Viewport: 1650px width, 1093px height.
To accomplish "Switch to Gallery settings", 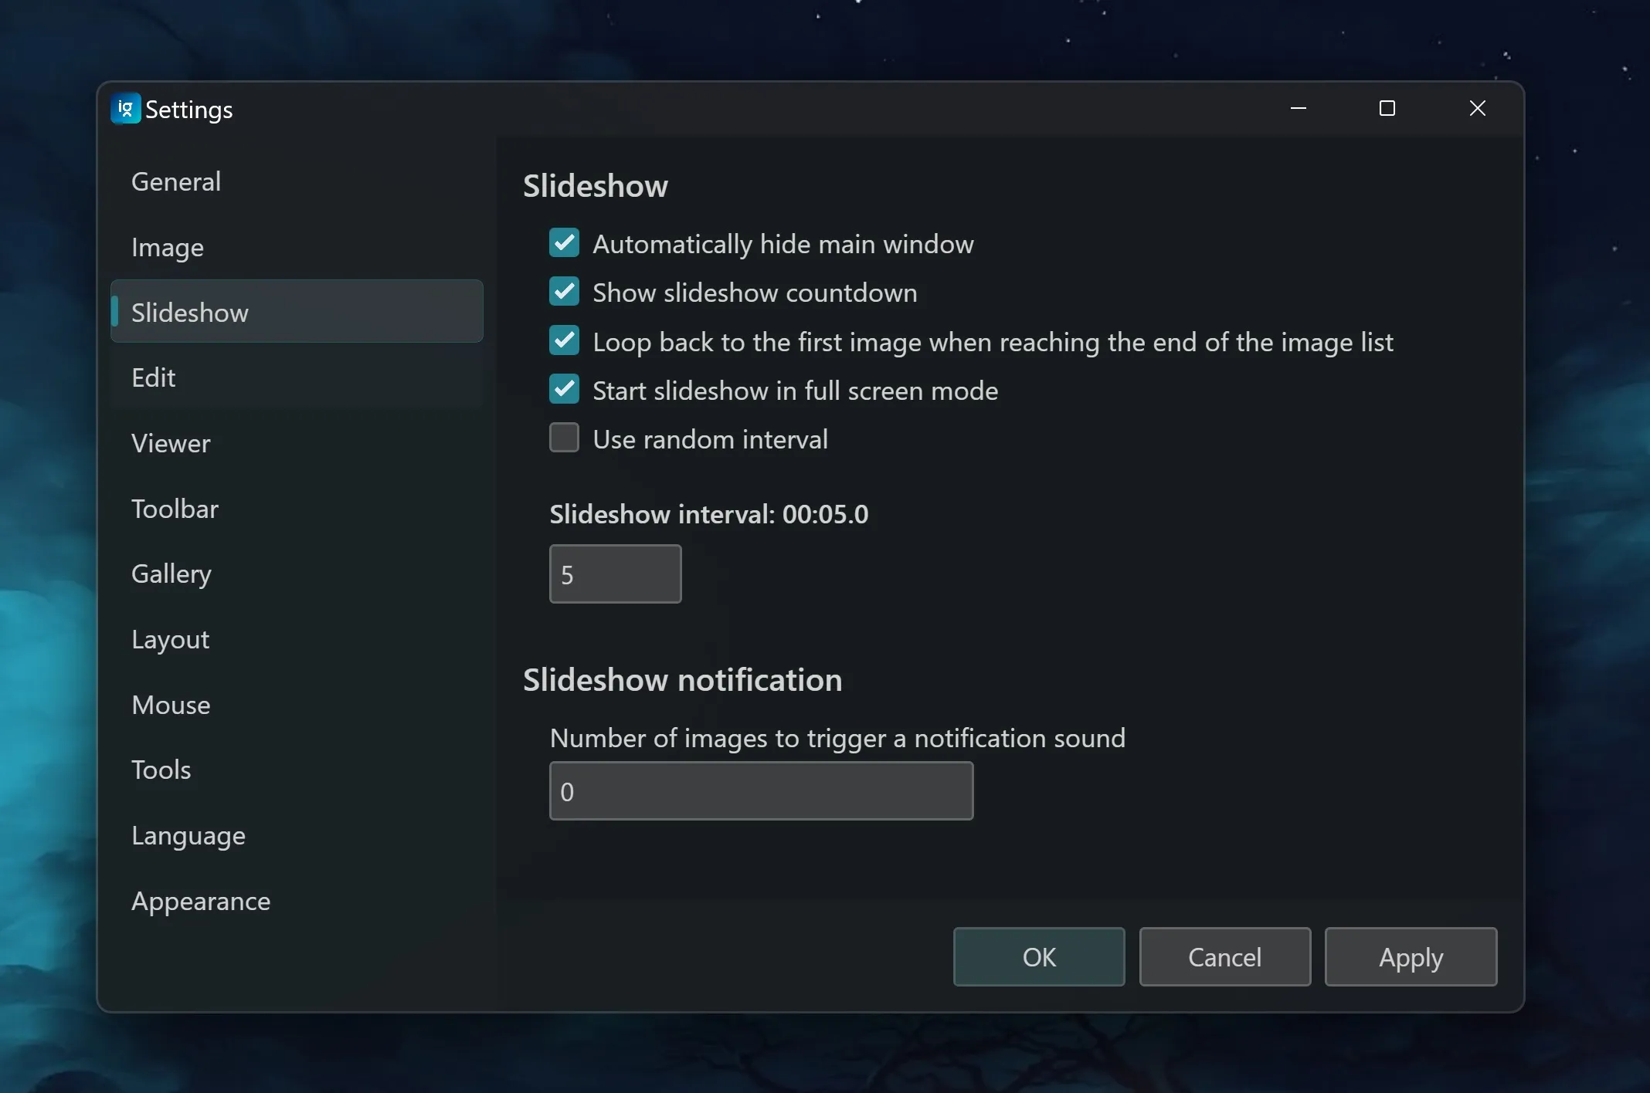I will coord(171,574).
